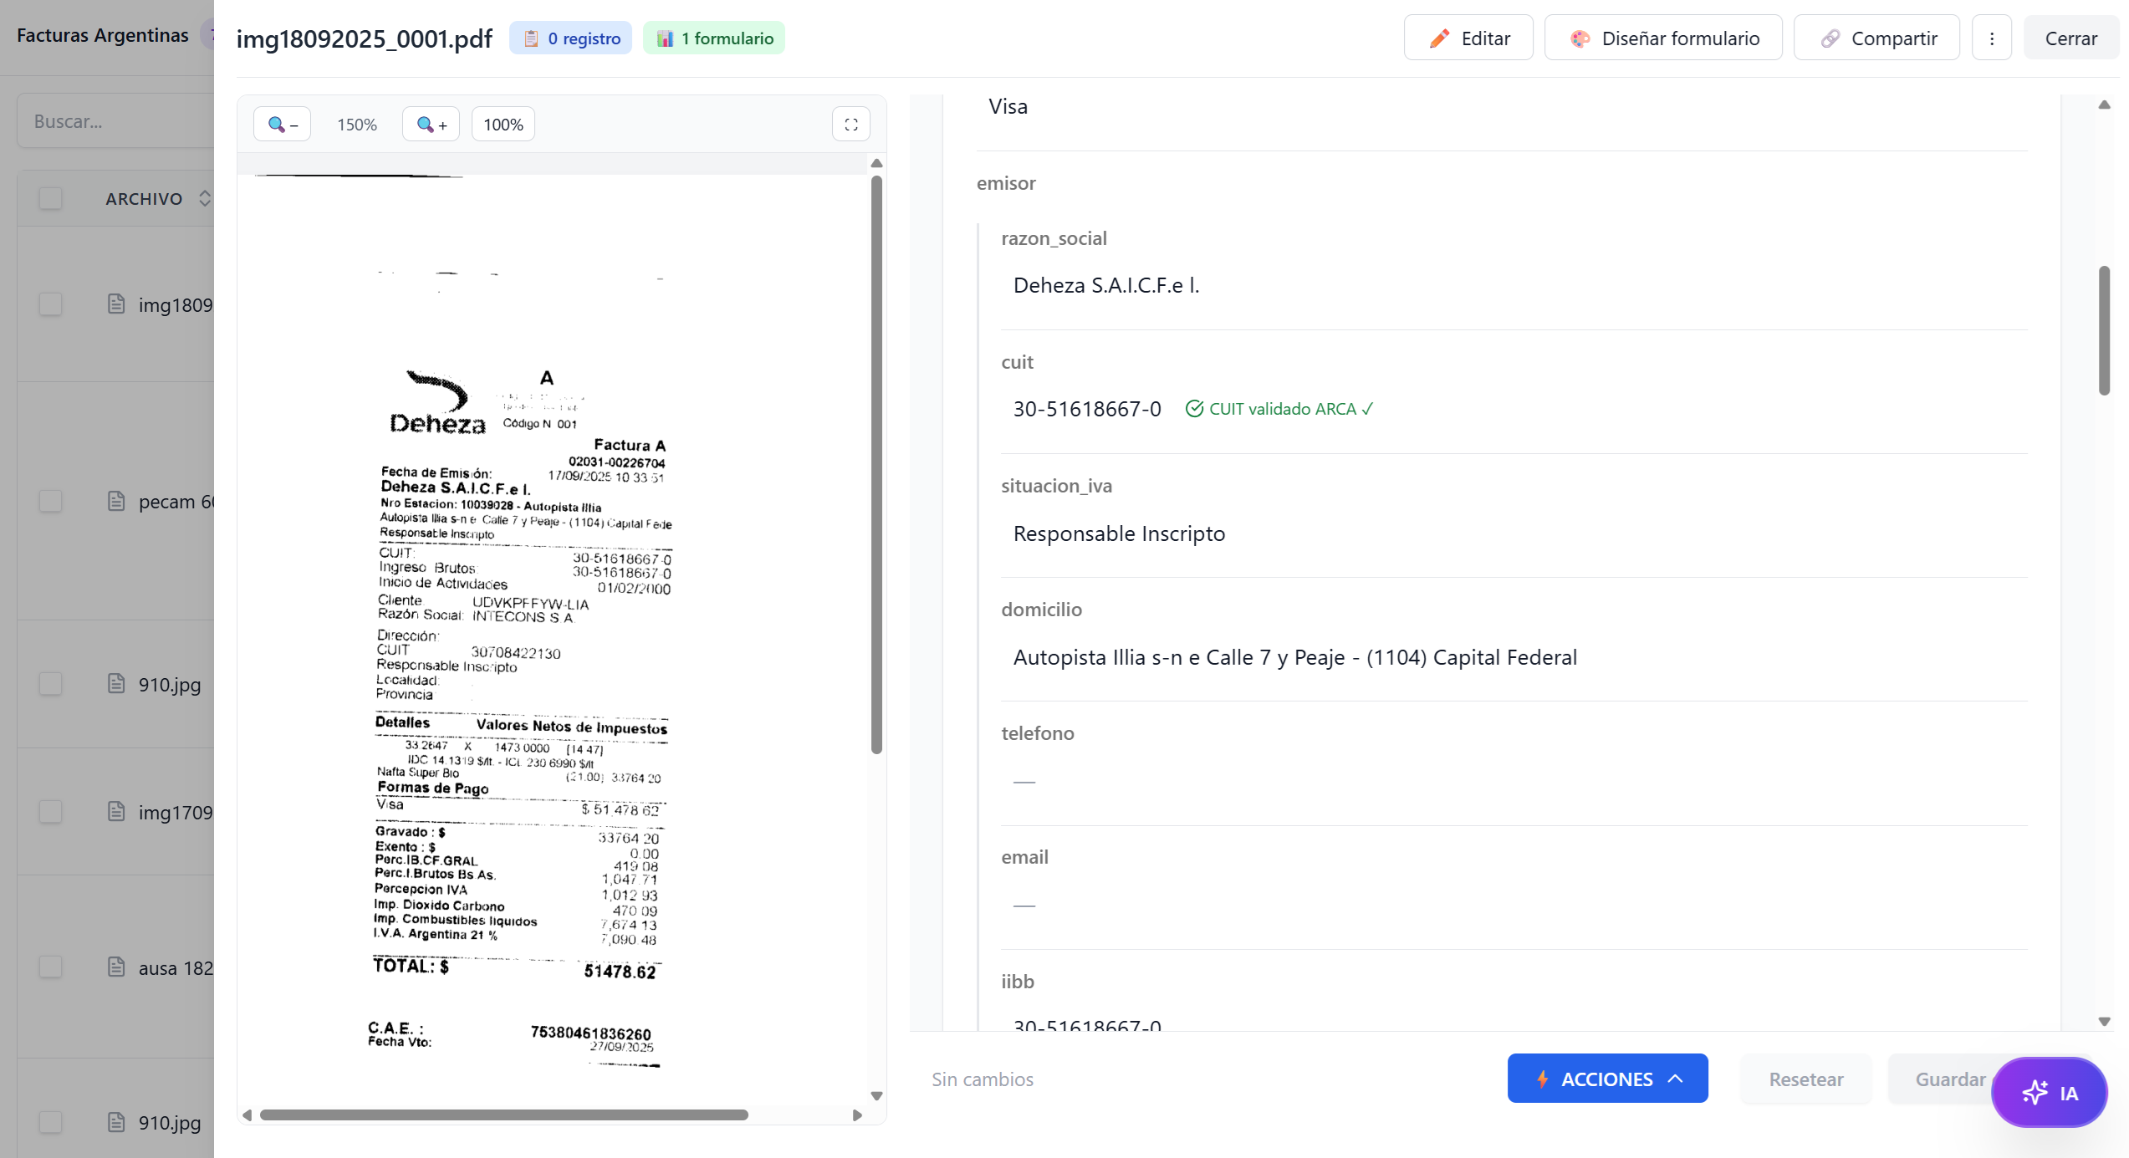This screenshot has width=2129, height=1158.
Task: Click the Buscar search field
Action: coord(115,121)
